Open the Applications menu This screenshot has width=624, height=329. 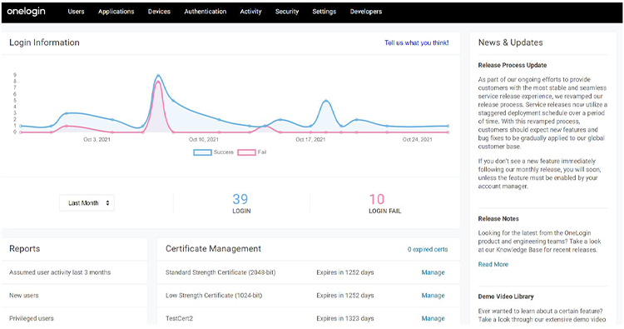[116, 12]
